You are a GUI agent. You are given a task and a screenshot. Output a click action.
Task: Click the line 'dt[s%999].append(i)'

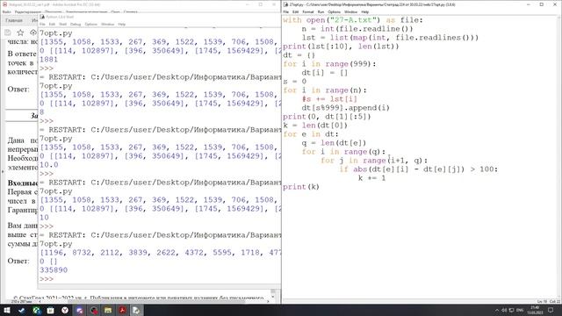pyautogui.click(x=345, y=107)
